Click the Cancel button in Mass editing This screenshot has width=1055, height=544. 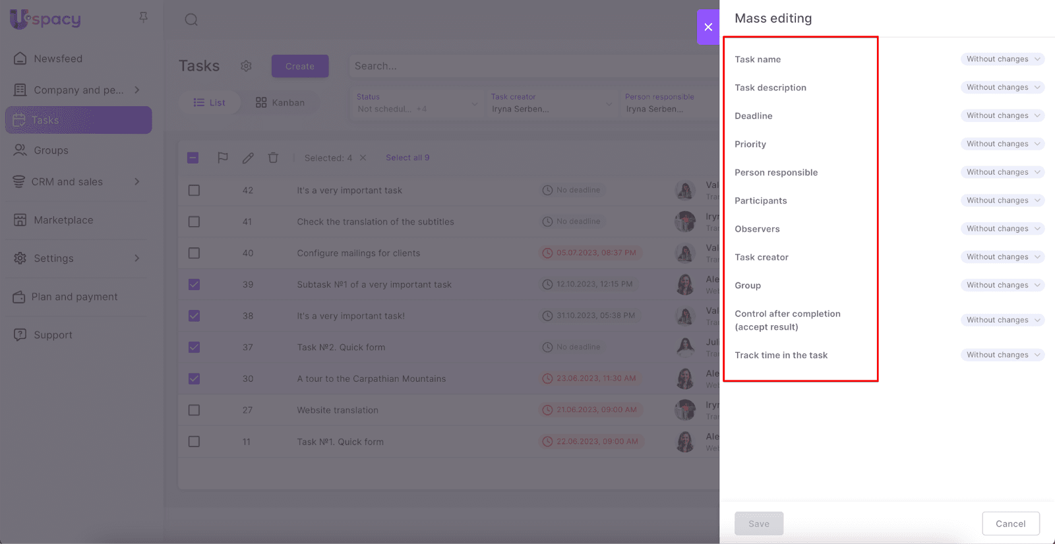pos(1010,524)
